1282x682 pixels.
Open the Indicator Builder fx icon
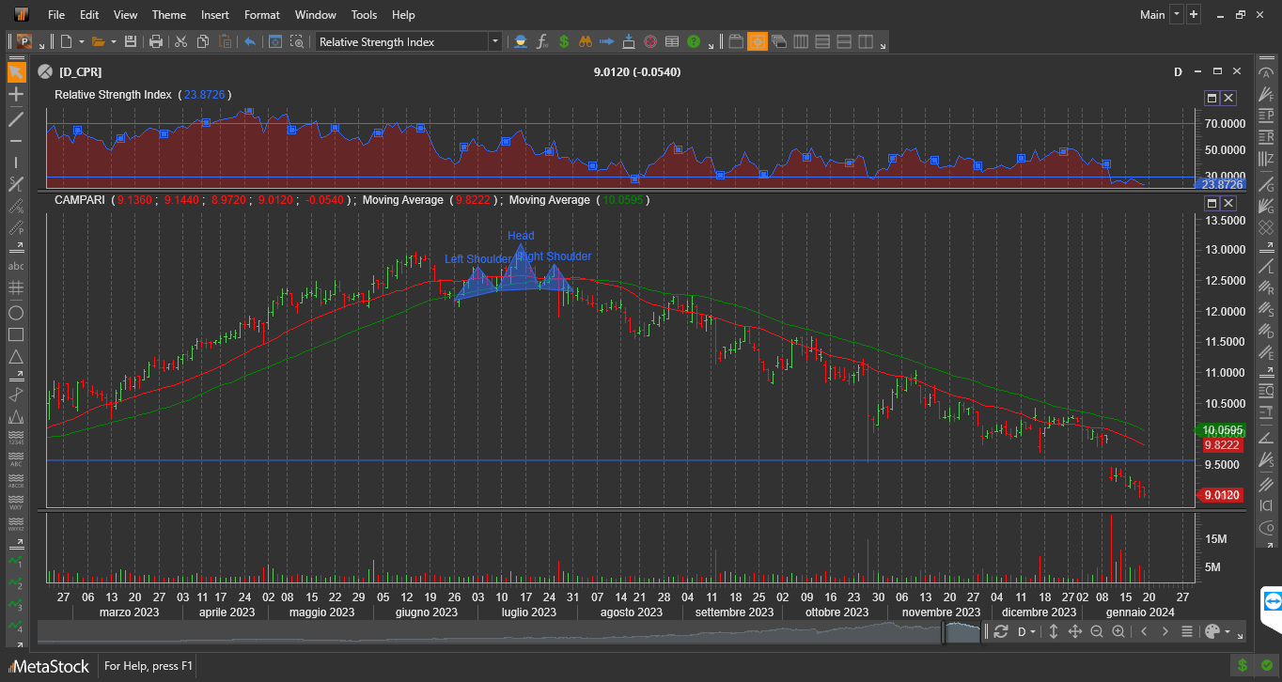point(542,41)
